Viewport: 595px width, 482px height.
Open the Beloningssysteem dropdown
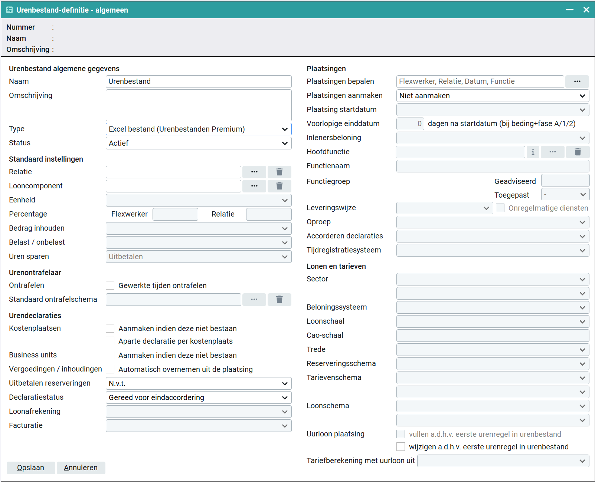pyautogui.click(x=493, y=307)
